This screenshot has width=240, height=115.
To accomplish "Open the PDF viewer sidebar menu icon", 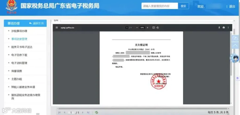I will tap(57, 27).
